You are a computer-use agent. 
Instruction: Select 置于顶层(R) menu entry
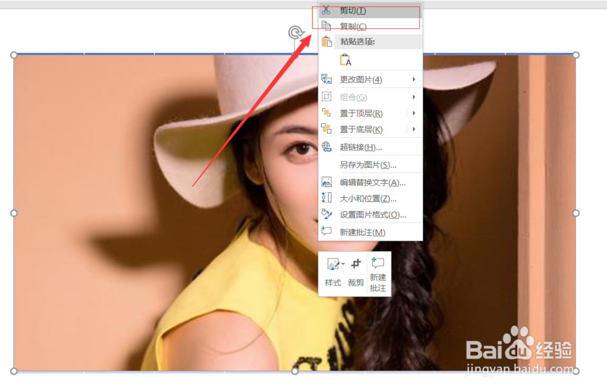(370, 113)
